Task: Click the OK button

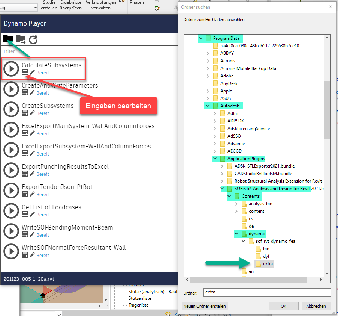Action: tap(284, 306)
